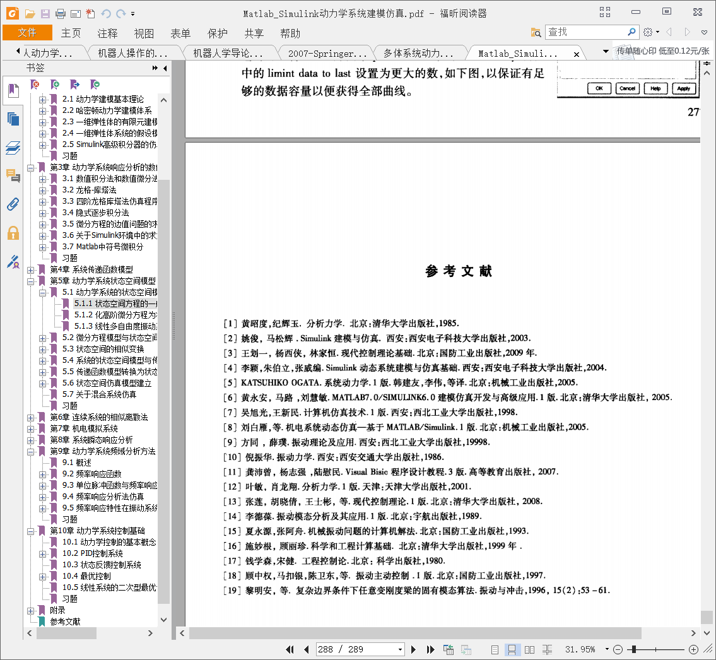The image size is (716, 660).
Task: Open the quick access toolbar customize dropdown
Action: coord(133,14)
